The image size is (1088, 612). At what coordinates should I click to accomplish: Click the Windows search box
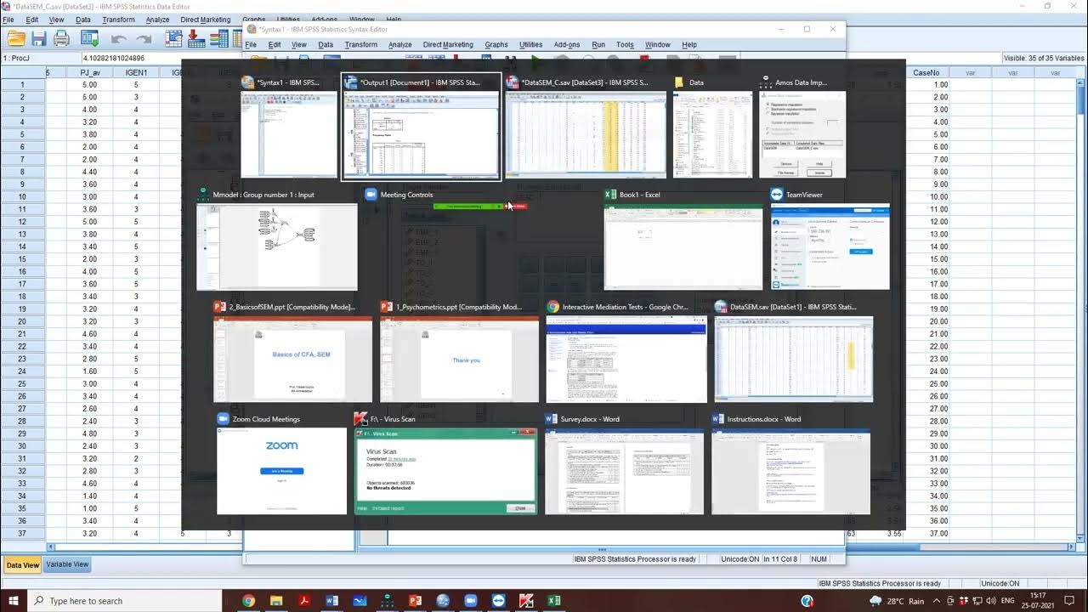tap(125, 601)
